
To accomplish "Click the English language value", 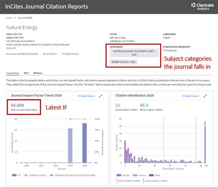I will (166, 38).
